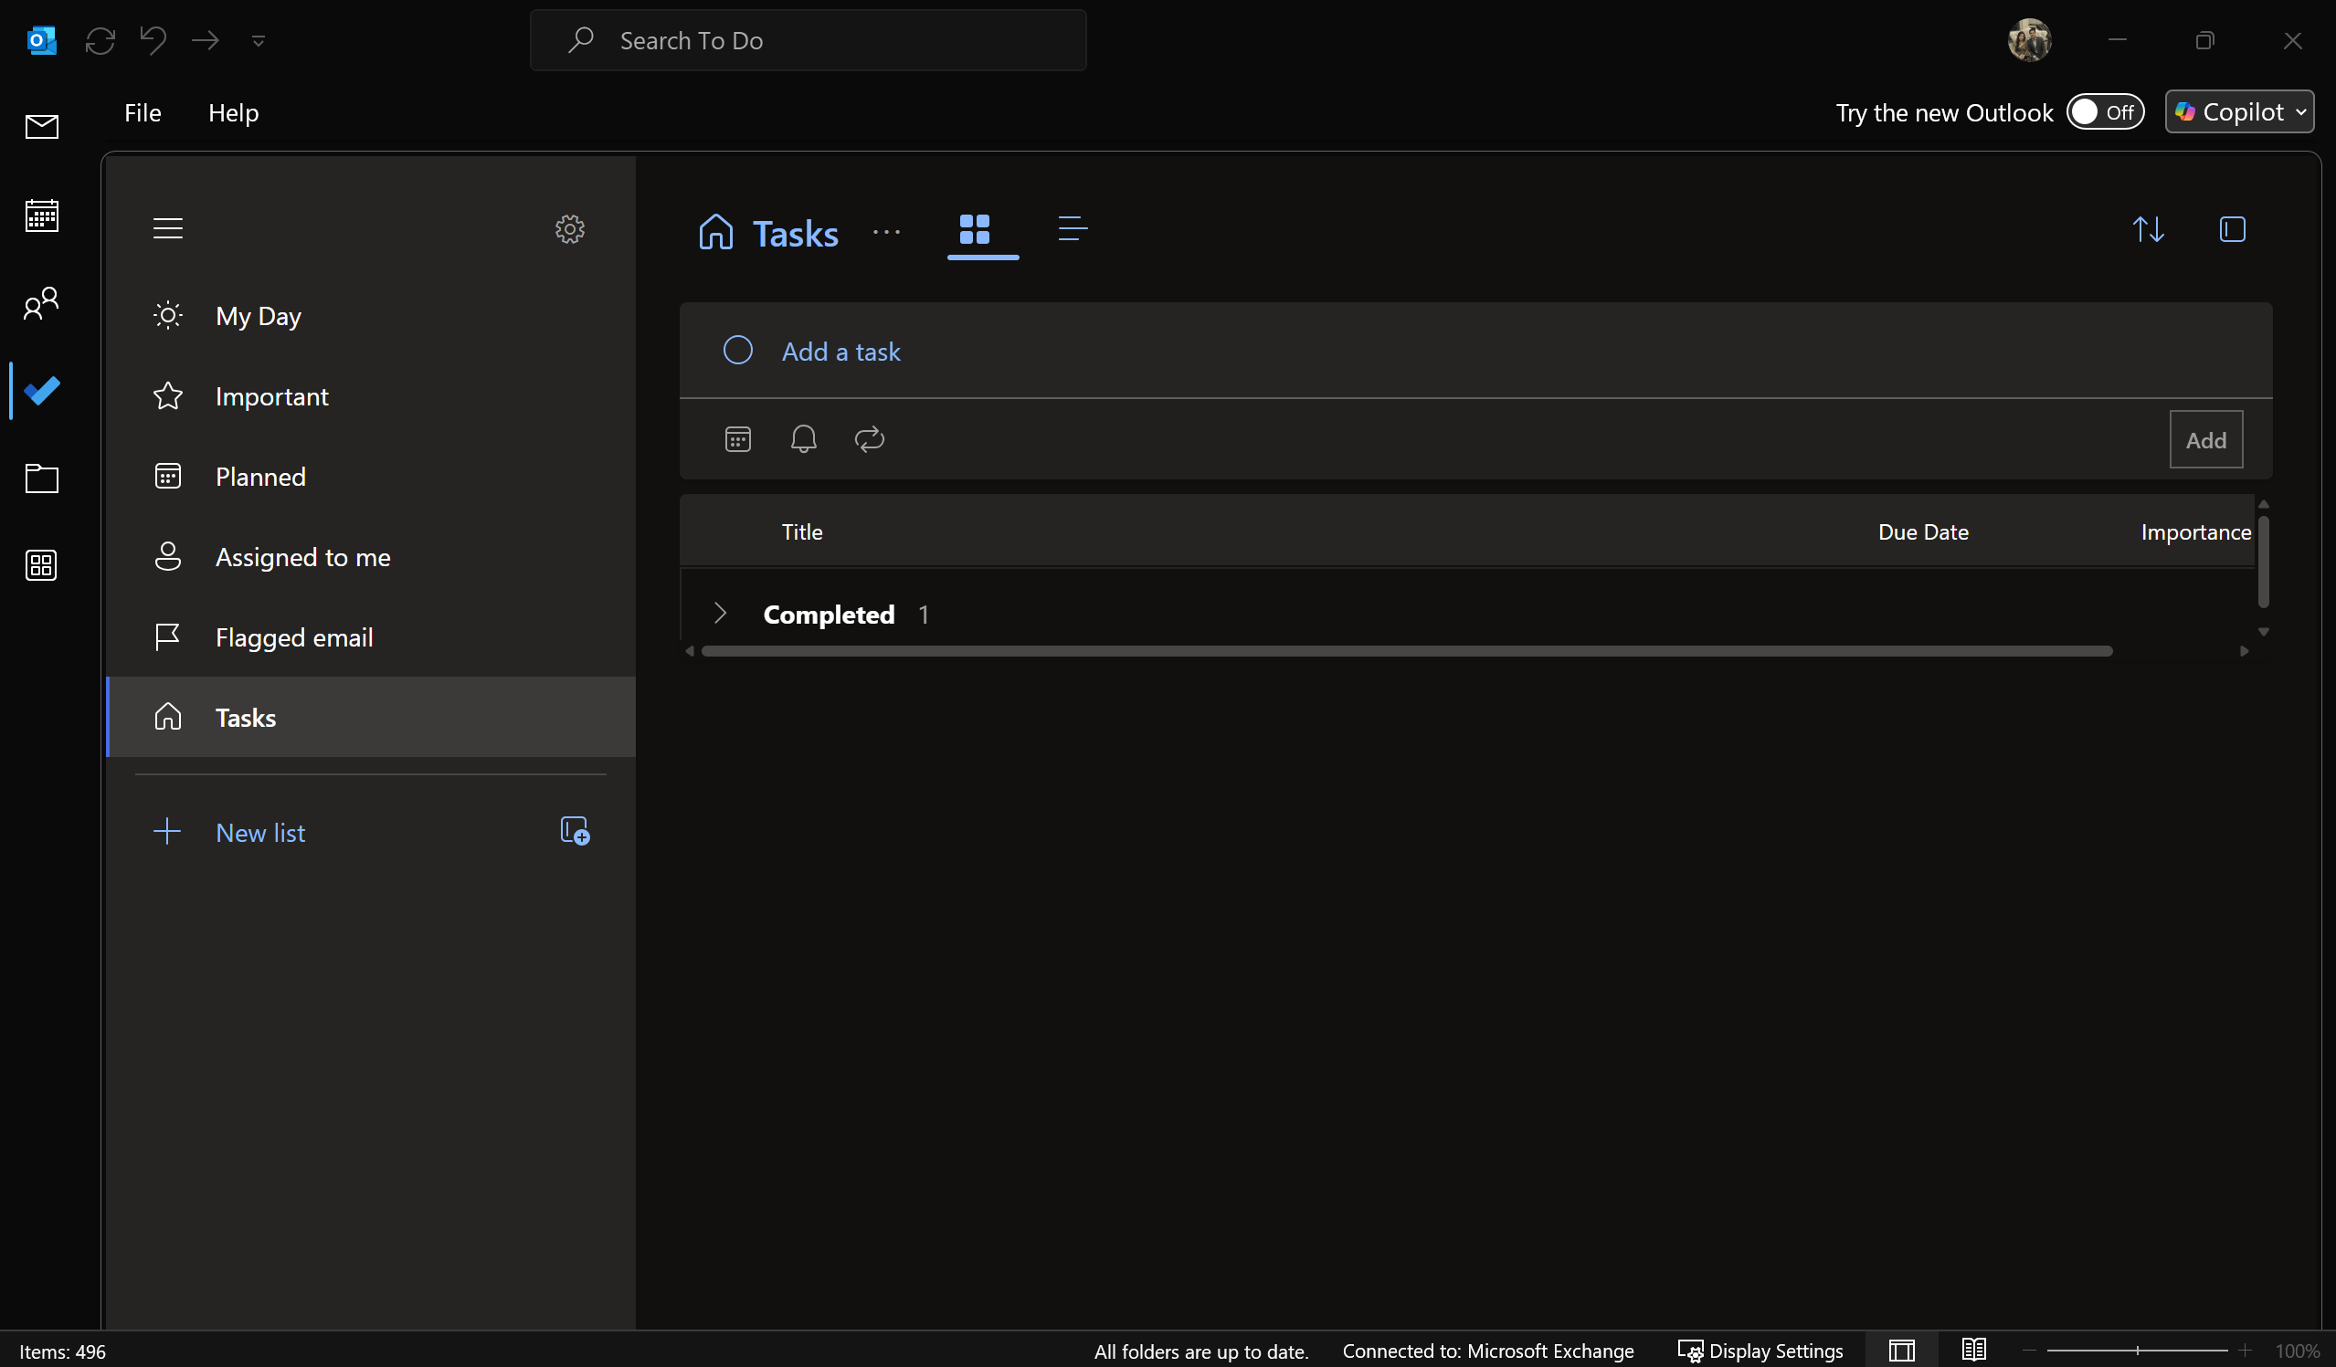Switch to list view layout for Tasks
The width and height of the screenshot is (2336, 1367).
point(1072,229)
